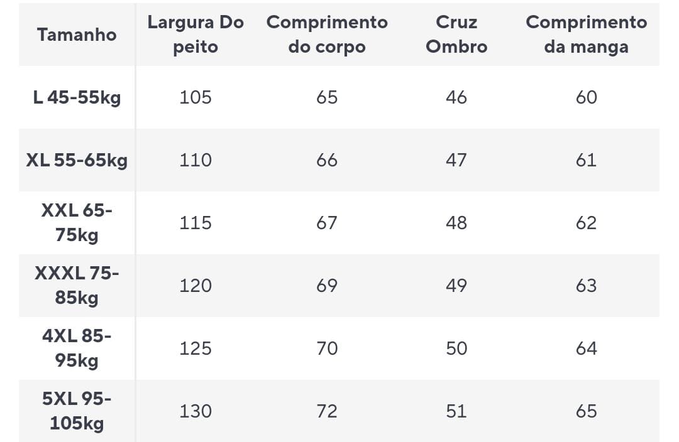Select the 4XL 85-95kg size label
Screen dimensions: 679x442
tap(77, 348)
